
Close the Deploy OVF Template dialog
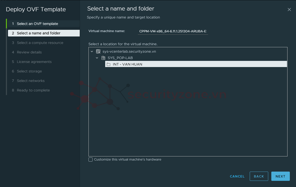(x=289, y=10)
